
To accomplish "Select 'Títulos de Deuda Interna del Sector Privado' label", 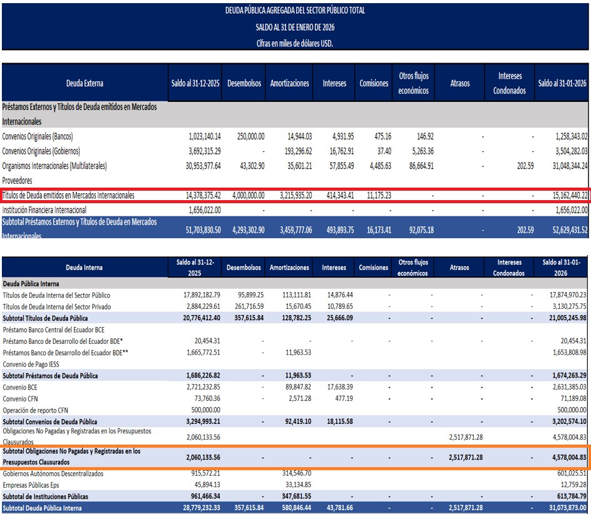I will click(x=57, y=307).
